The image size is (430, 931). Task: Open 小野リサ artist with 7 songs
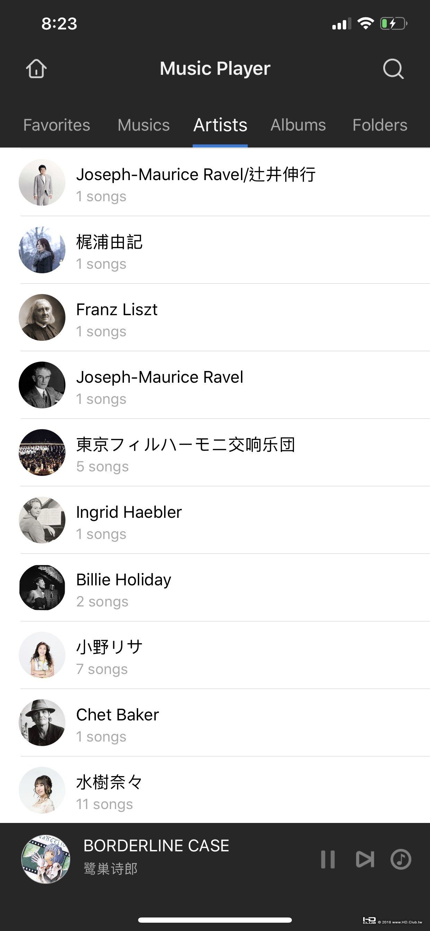(x=109, y=648)
